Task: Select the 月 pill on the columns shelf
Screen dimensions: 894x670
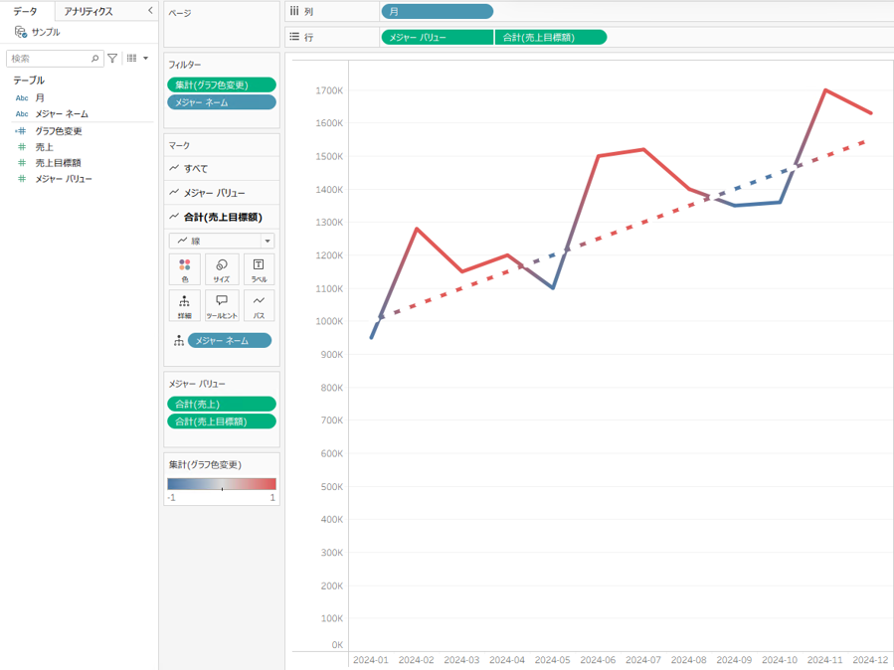Action: point(437,12)
